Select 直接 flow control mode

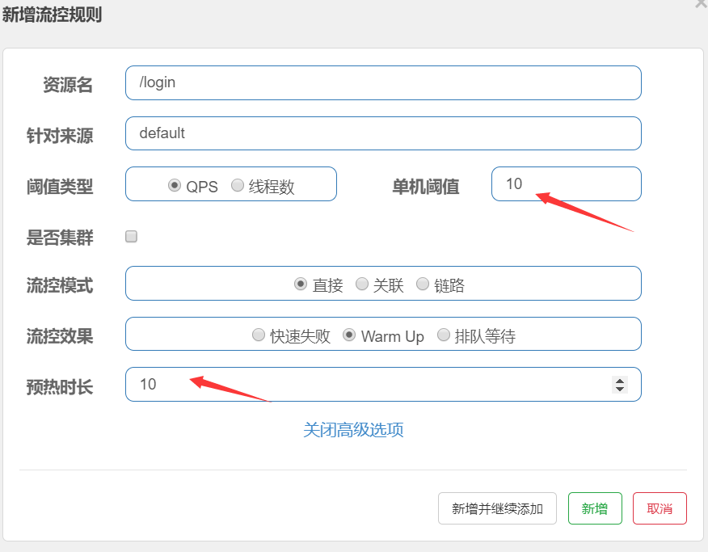pos(301,284)
